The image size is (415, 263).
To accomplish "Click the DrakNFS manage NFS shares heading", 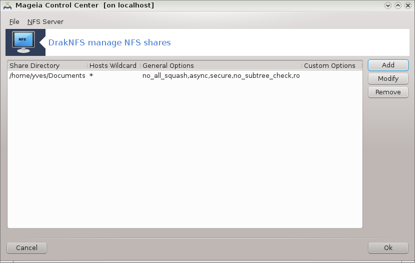I will click(x=109, y=43).
